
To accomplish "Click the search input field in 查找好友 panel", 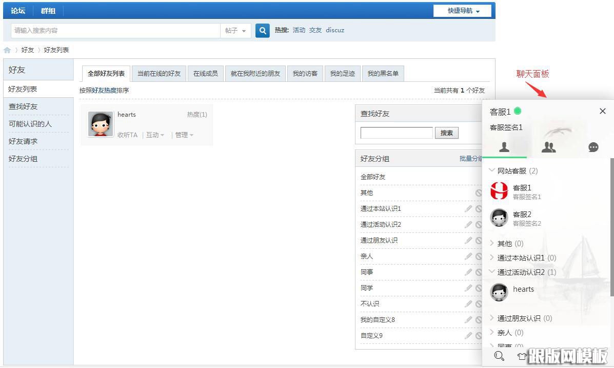I will (396, 133).
